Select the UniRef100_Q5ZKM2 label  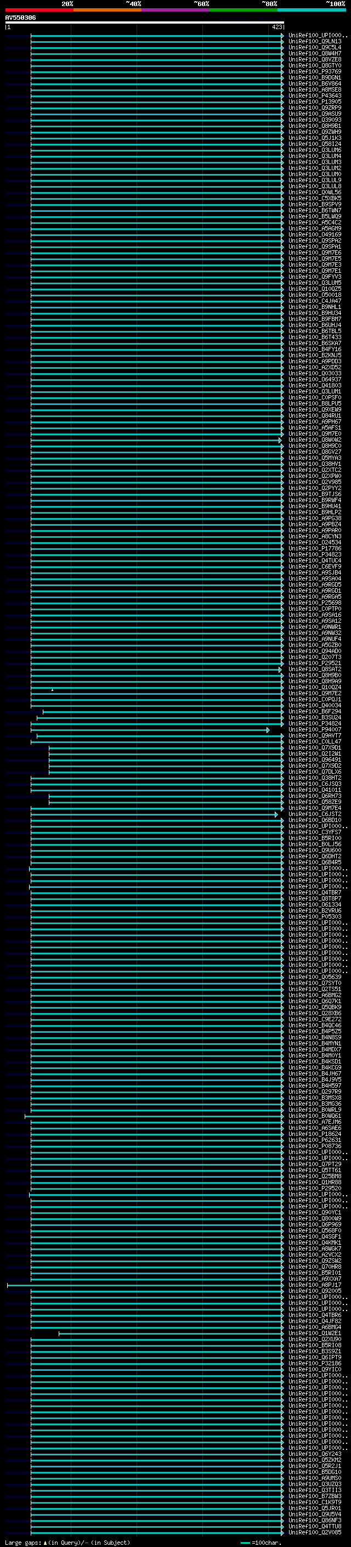tap(314, 1460)
